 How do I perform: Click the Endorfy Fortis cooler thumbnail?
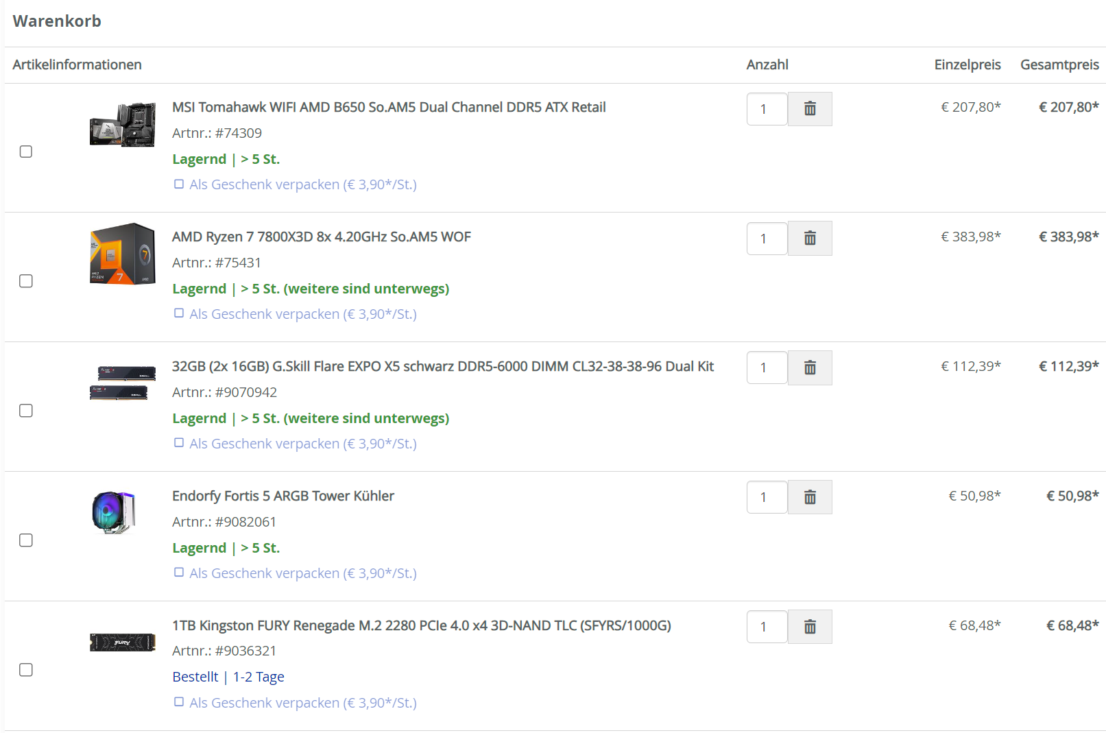(x=114, y=512)
